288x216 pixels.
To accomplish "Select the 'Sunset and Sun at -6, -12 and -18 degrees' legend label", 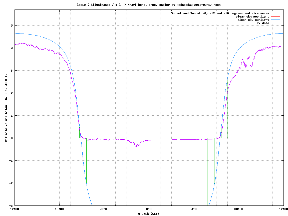I will tap(220, 13).
